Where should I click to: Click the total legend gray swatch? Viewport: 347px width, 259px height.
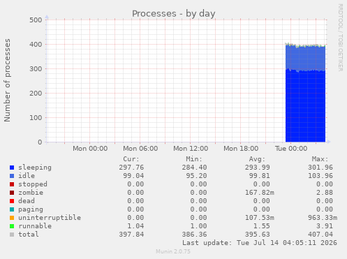click(12, 235)
